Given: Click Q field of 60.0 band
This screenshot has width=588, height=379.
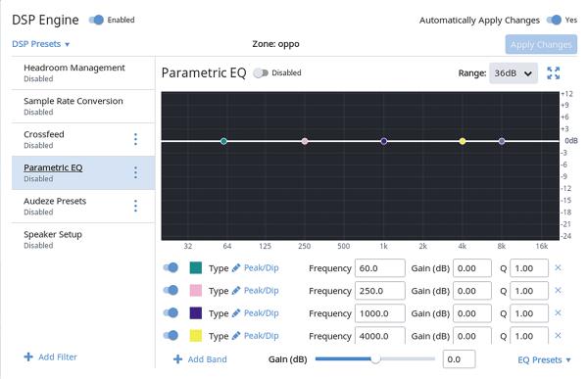Looking at the screenshot, I should point(529,268).
